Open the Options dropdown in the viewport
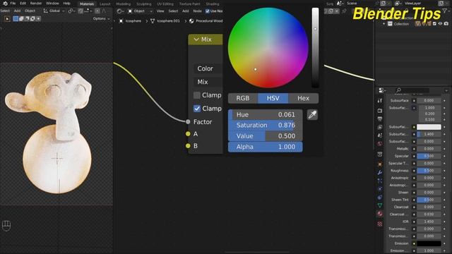 coord(101,18)
